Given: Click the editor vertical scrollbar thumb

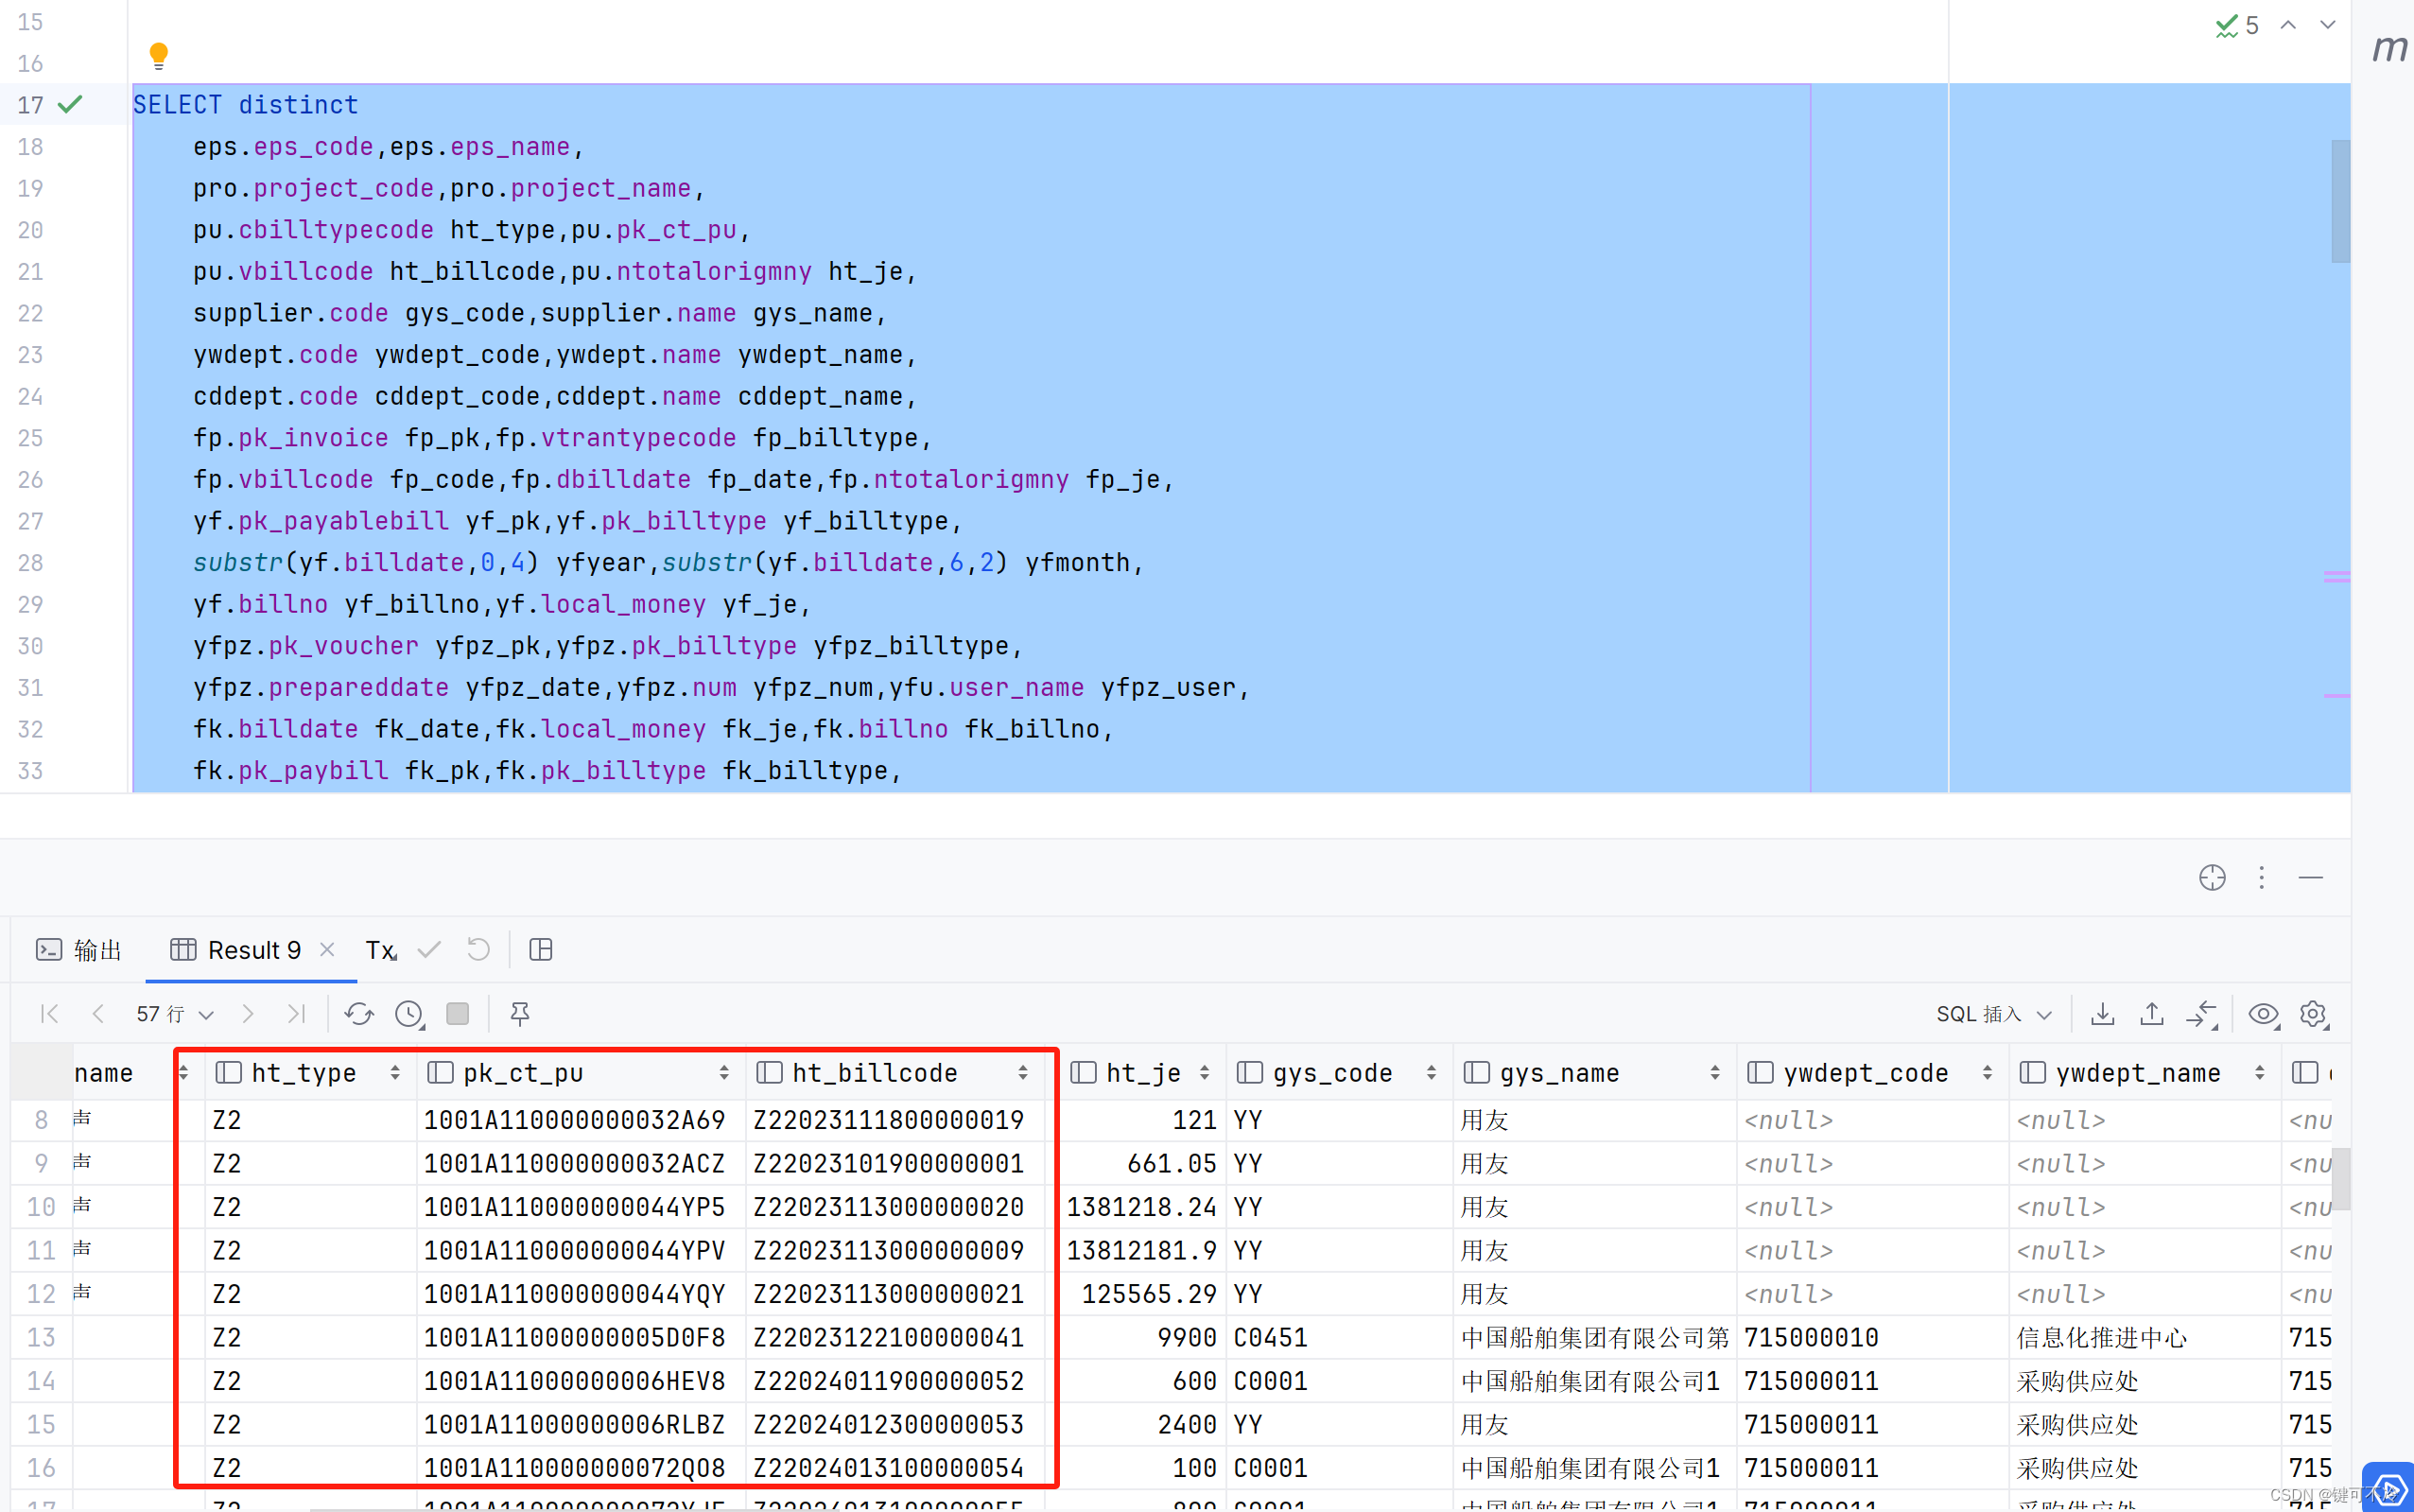Looking at the screenshot, I should click(x=2340, y=200).
